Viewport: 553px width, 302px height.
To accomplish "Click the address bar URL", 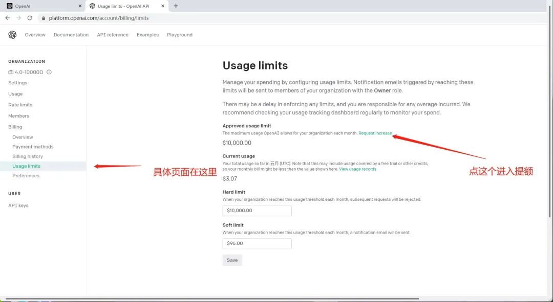I will [99, 18].
